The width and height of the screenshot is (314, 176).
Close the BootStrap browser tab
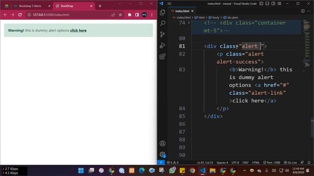(x=91, y=6)
